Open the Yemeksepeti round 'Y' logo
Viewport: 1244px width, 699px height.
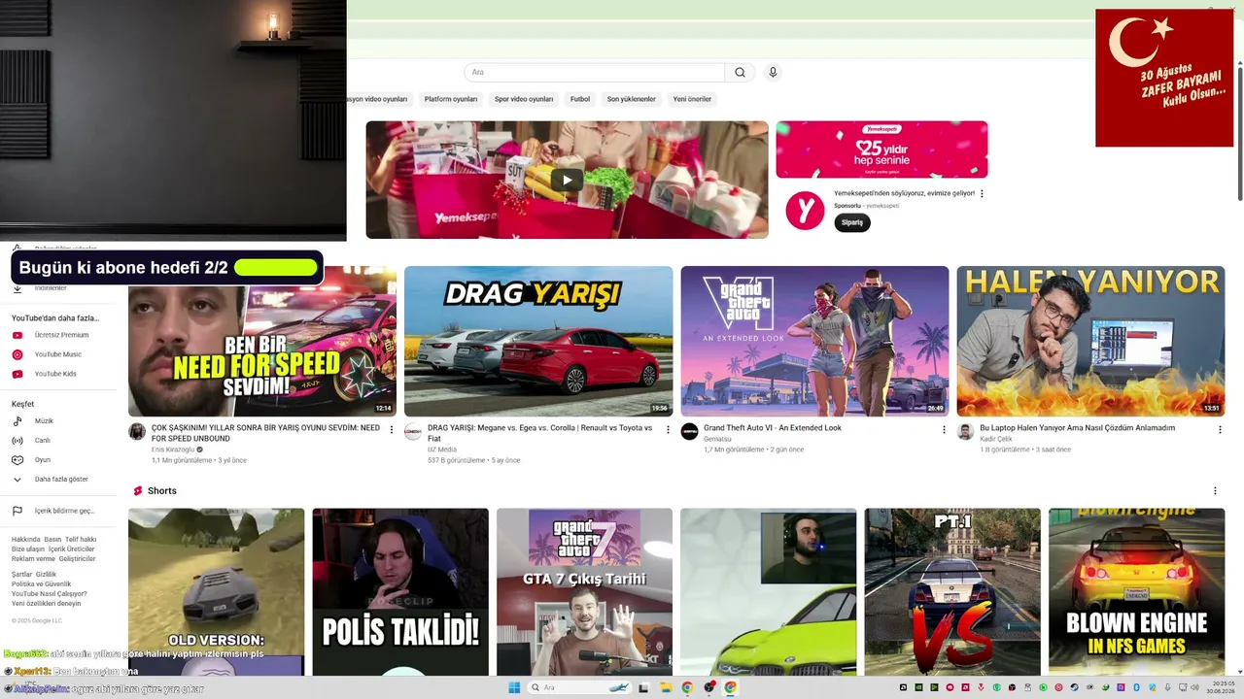coord(805,211)
